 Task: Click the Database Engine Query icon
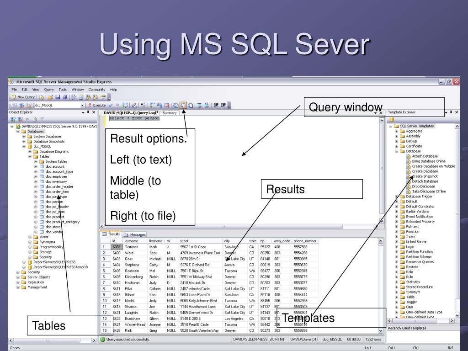[x=41, y=97]
